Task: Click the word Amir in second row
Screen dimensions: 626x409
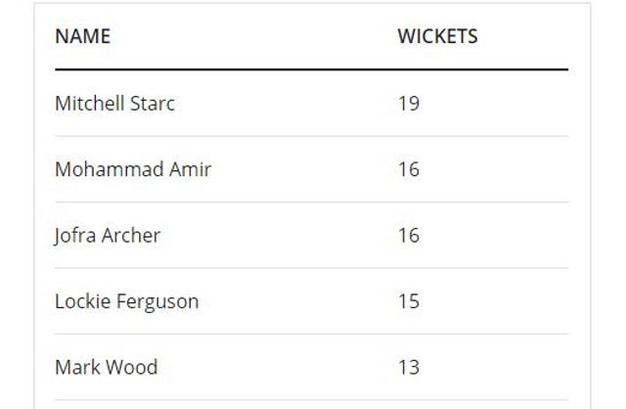Action: click(190, 169)
